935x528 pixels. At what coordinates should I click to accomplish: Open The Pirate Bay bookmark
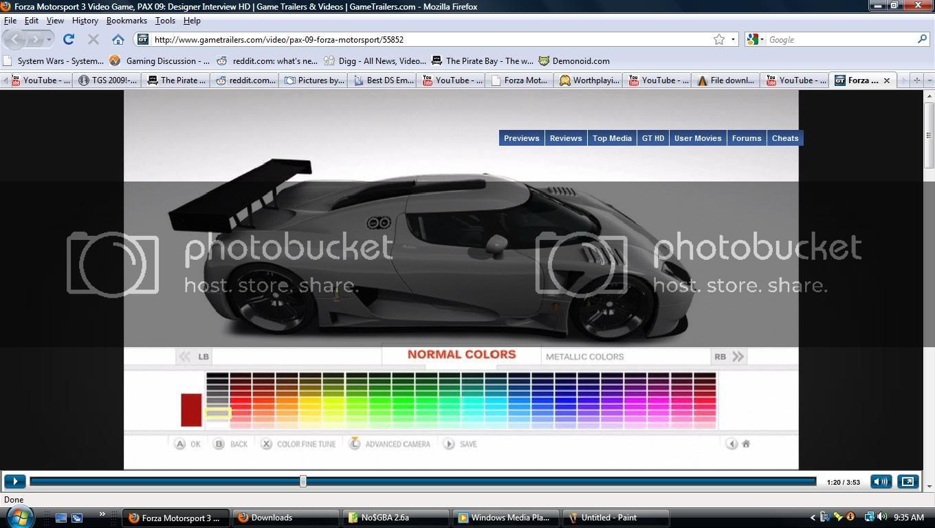point(482,60)
